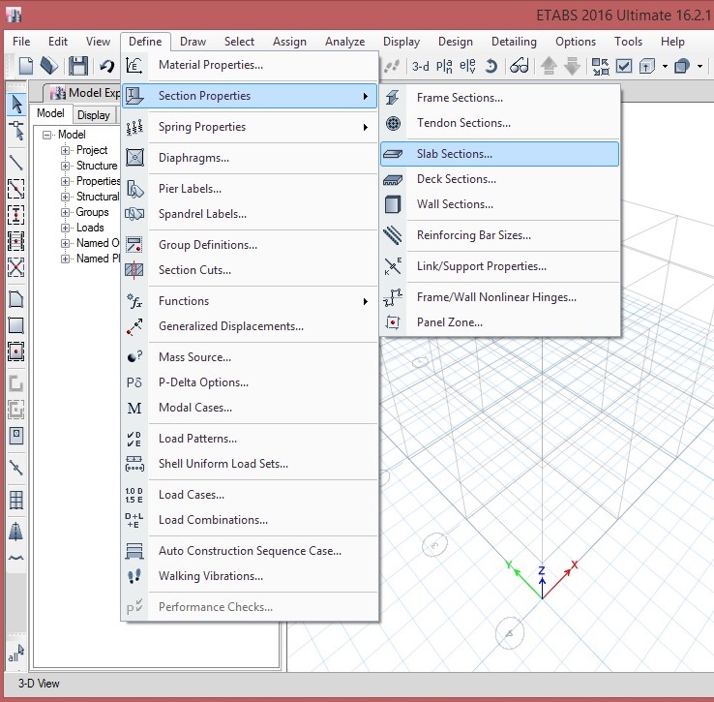Select Material Properties from Define menu
The image size is (714, 702).
[x=210, y=65]
